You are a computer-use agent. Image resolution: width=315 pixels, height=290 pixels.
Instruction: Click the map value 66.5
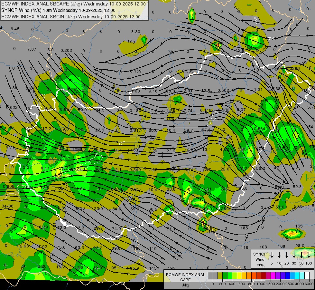coord(153,209)
